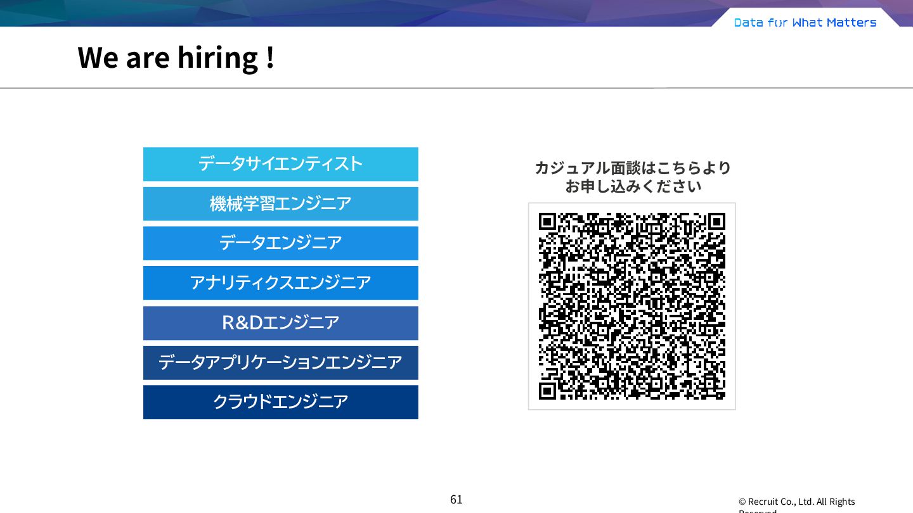This screenshot has width=913, height=513.
Task: Select the データアプリケーションエンジニア box
Action: click(x=281, y=363)
